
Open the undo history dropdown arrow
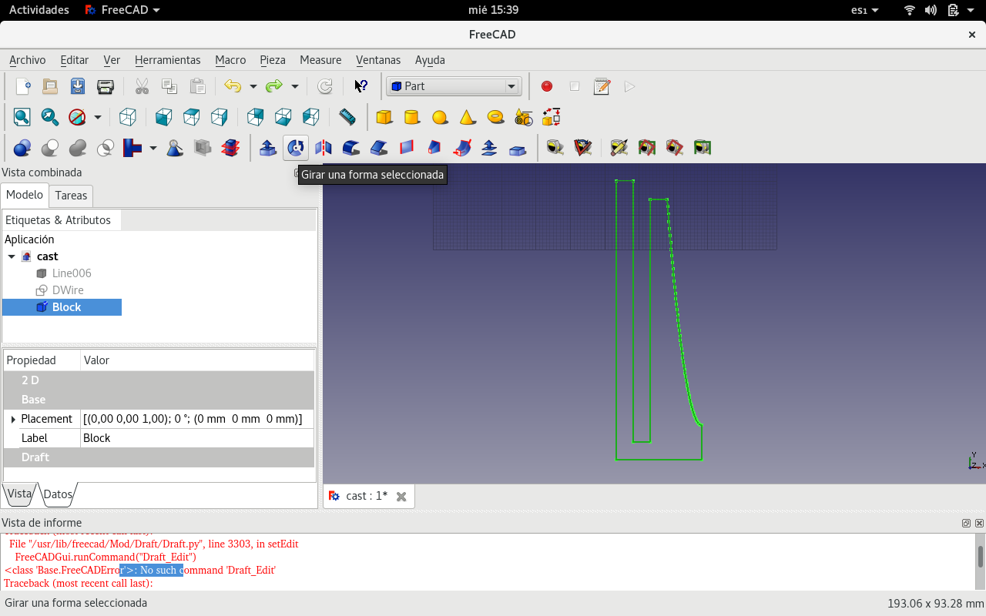pos(253,86)
